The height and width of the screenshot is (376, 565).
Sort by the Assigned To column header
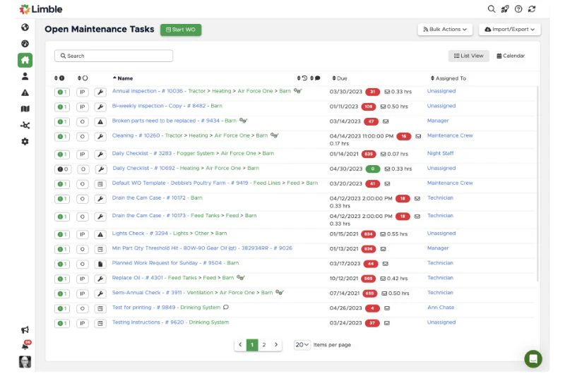pos(448,78)
